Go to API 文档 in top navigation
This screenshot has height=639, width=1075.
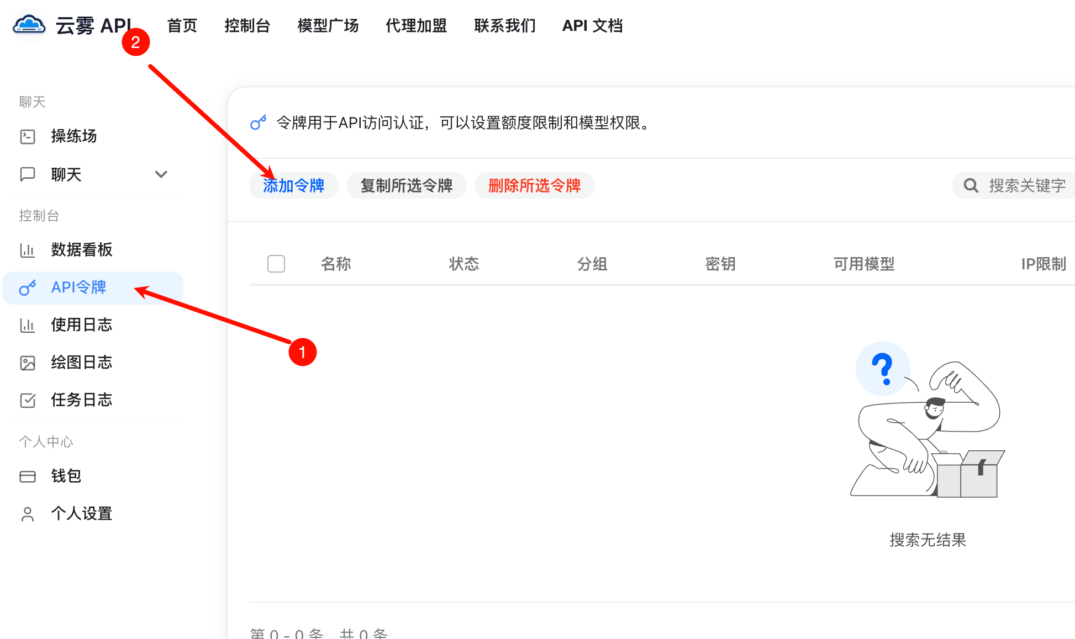click(592, 25)
